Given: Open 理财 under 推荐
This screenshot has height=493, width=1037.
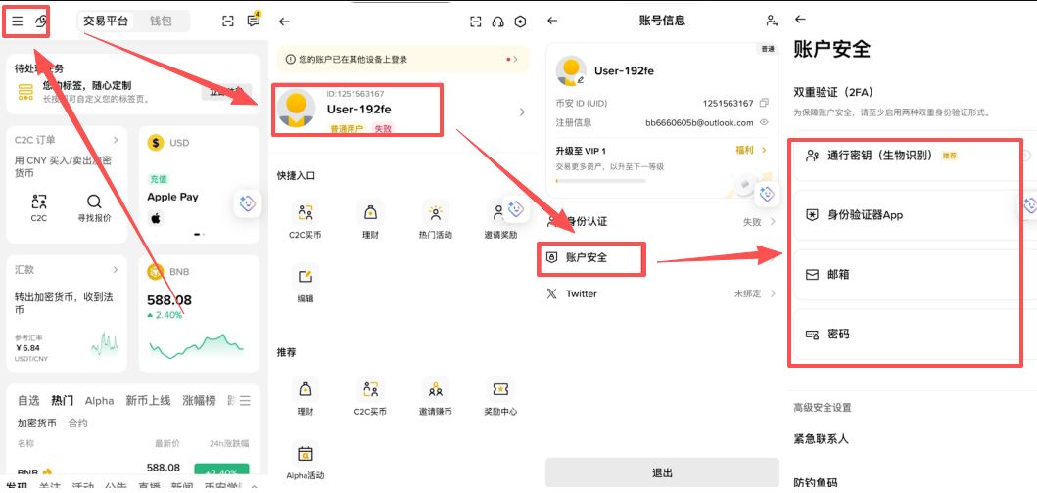Looking at the screenshot, I should (x=305, y=396).
